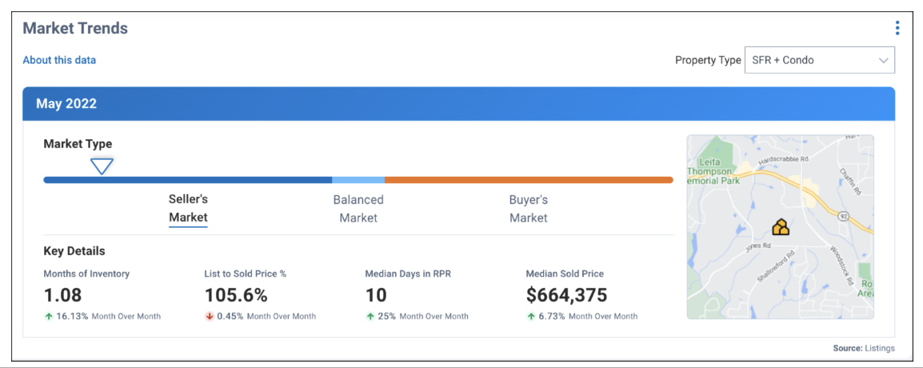Screen dimensions: 923x368
Task: Click the Market Type heading
Action: pyautogui.click(x=78, y=144)
